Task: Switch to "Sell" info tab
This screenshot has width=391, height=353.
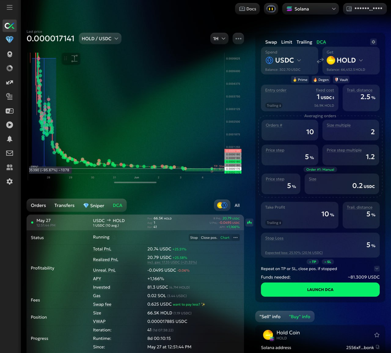Action: pyautogui.click(x=270, y=317)
